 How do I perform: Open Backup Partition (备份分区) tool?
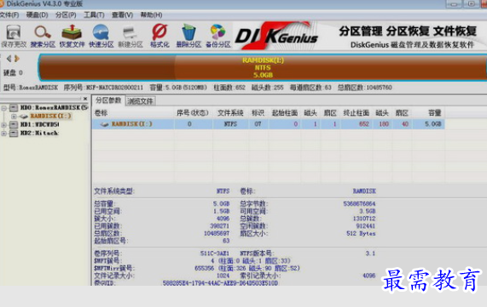click(x=218, y=37)
